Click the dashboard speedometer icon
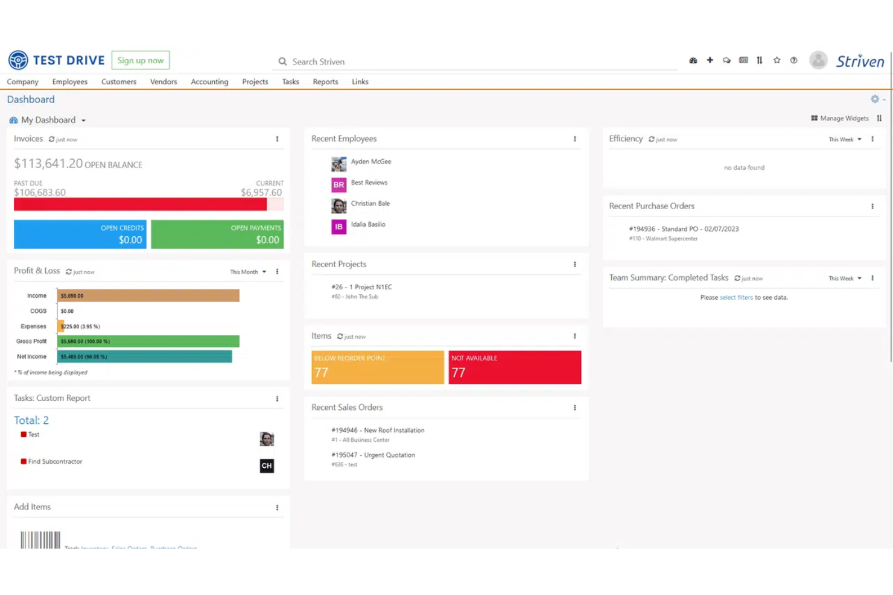The height and width of the screenshot is (595, 893). [x=693, y=60]
